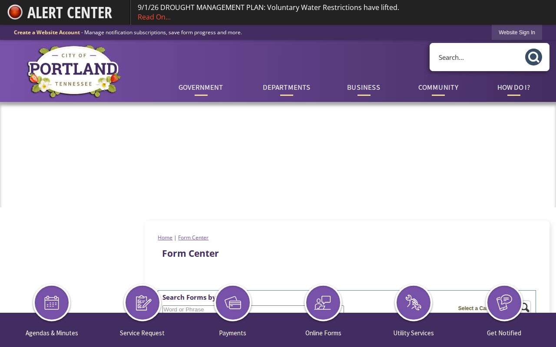Click the Payments text label
Image resolution: width=556 pixels, height=347 pixels.
tap(232, 333)
